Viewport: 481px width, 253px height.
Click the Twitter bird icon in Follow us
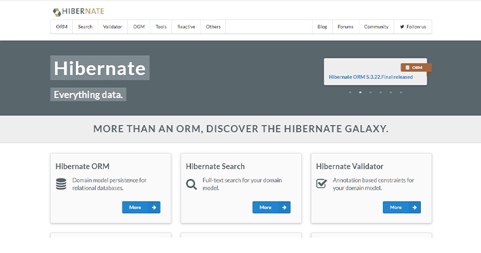(402, 27)
